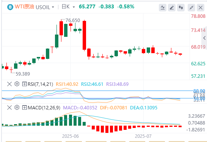Collapse chart with shrink arrows icon
The height and width of the screenshot is (142, 207).
191,8
